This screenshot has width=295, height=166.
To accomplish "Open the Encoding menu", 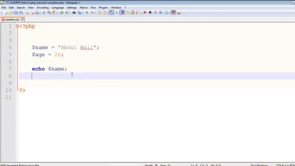I will pyautogui.click(x=43, y=7).
